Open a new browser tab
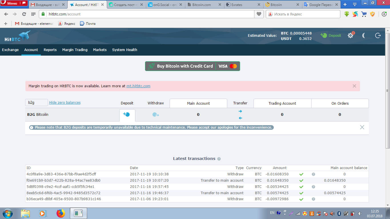The height and width of the screenshot is (219, 390). pos(345,5)
